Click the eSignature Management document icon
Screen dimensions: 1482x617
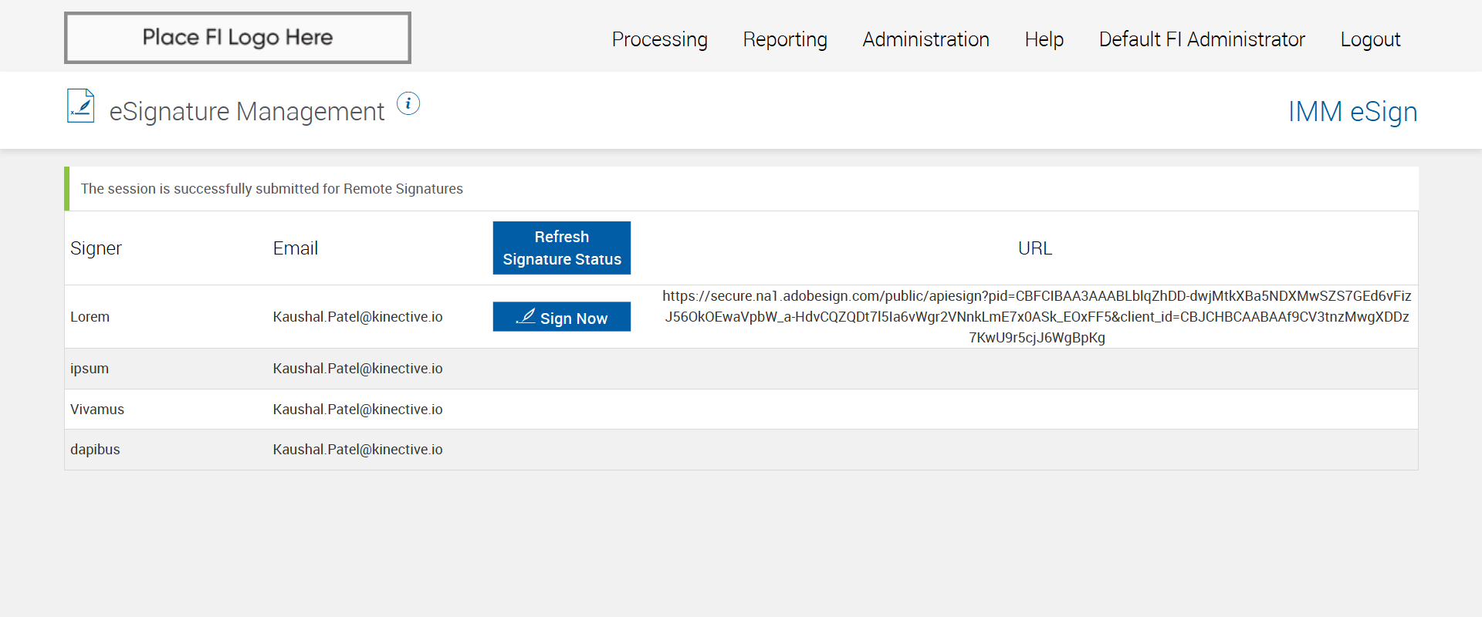81,106
